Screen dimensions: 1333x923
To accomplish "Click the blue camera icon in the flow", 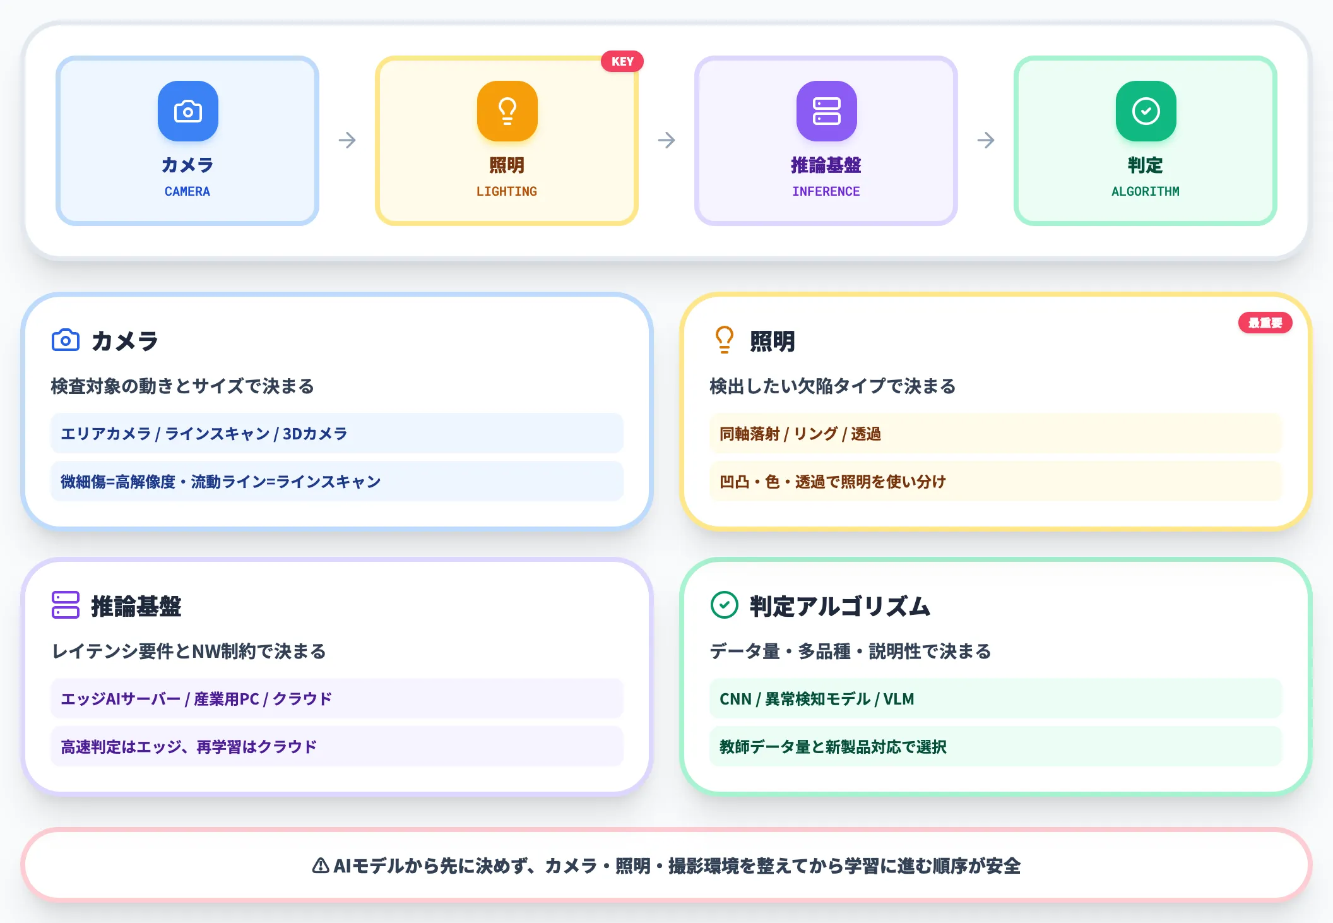I will [x=187, y=111].
